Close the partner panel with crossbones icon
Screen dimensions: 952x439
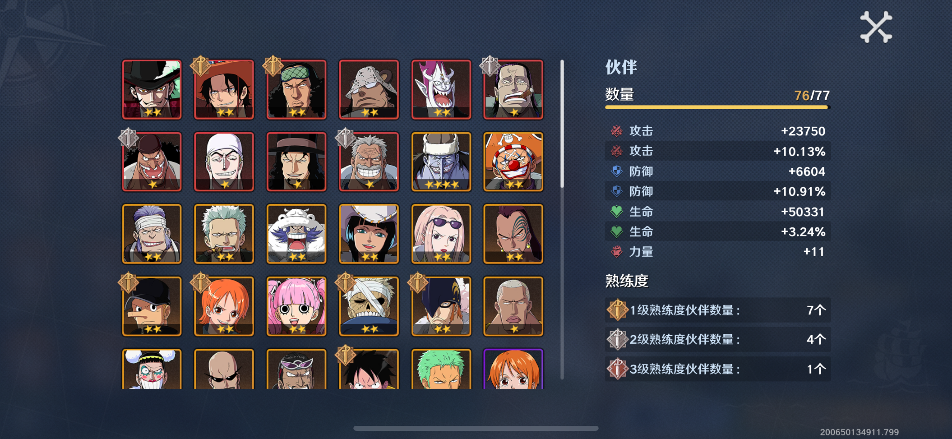coord(876,27)
